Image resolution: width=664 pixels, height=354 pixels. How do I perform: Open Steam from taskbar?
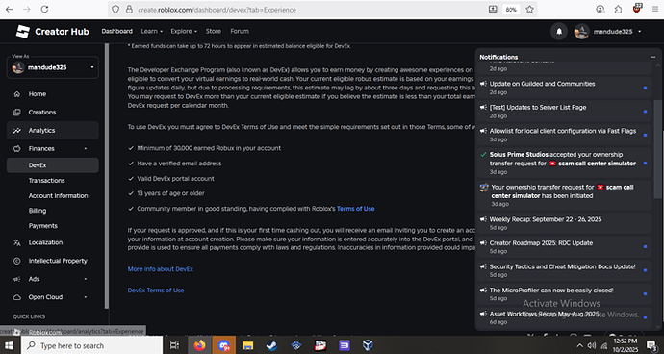click(271, 345)
